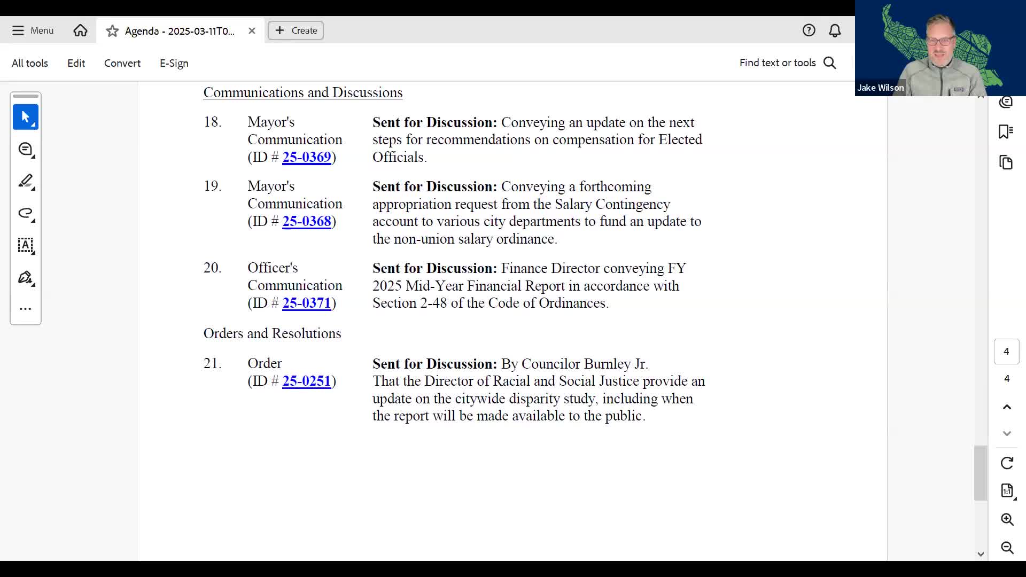Open link ID 25-0369
Screen dimensions: 1026x577
pos(307,157)
